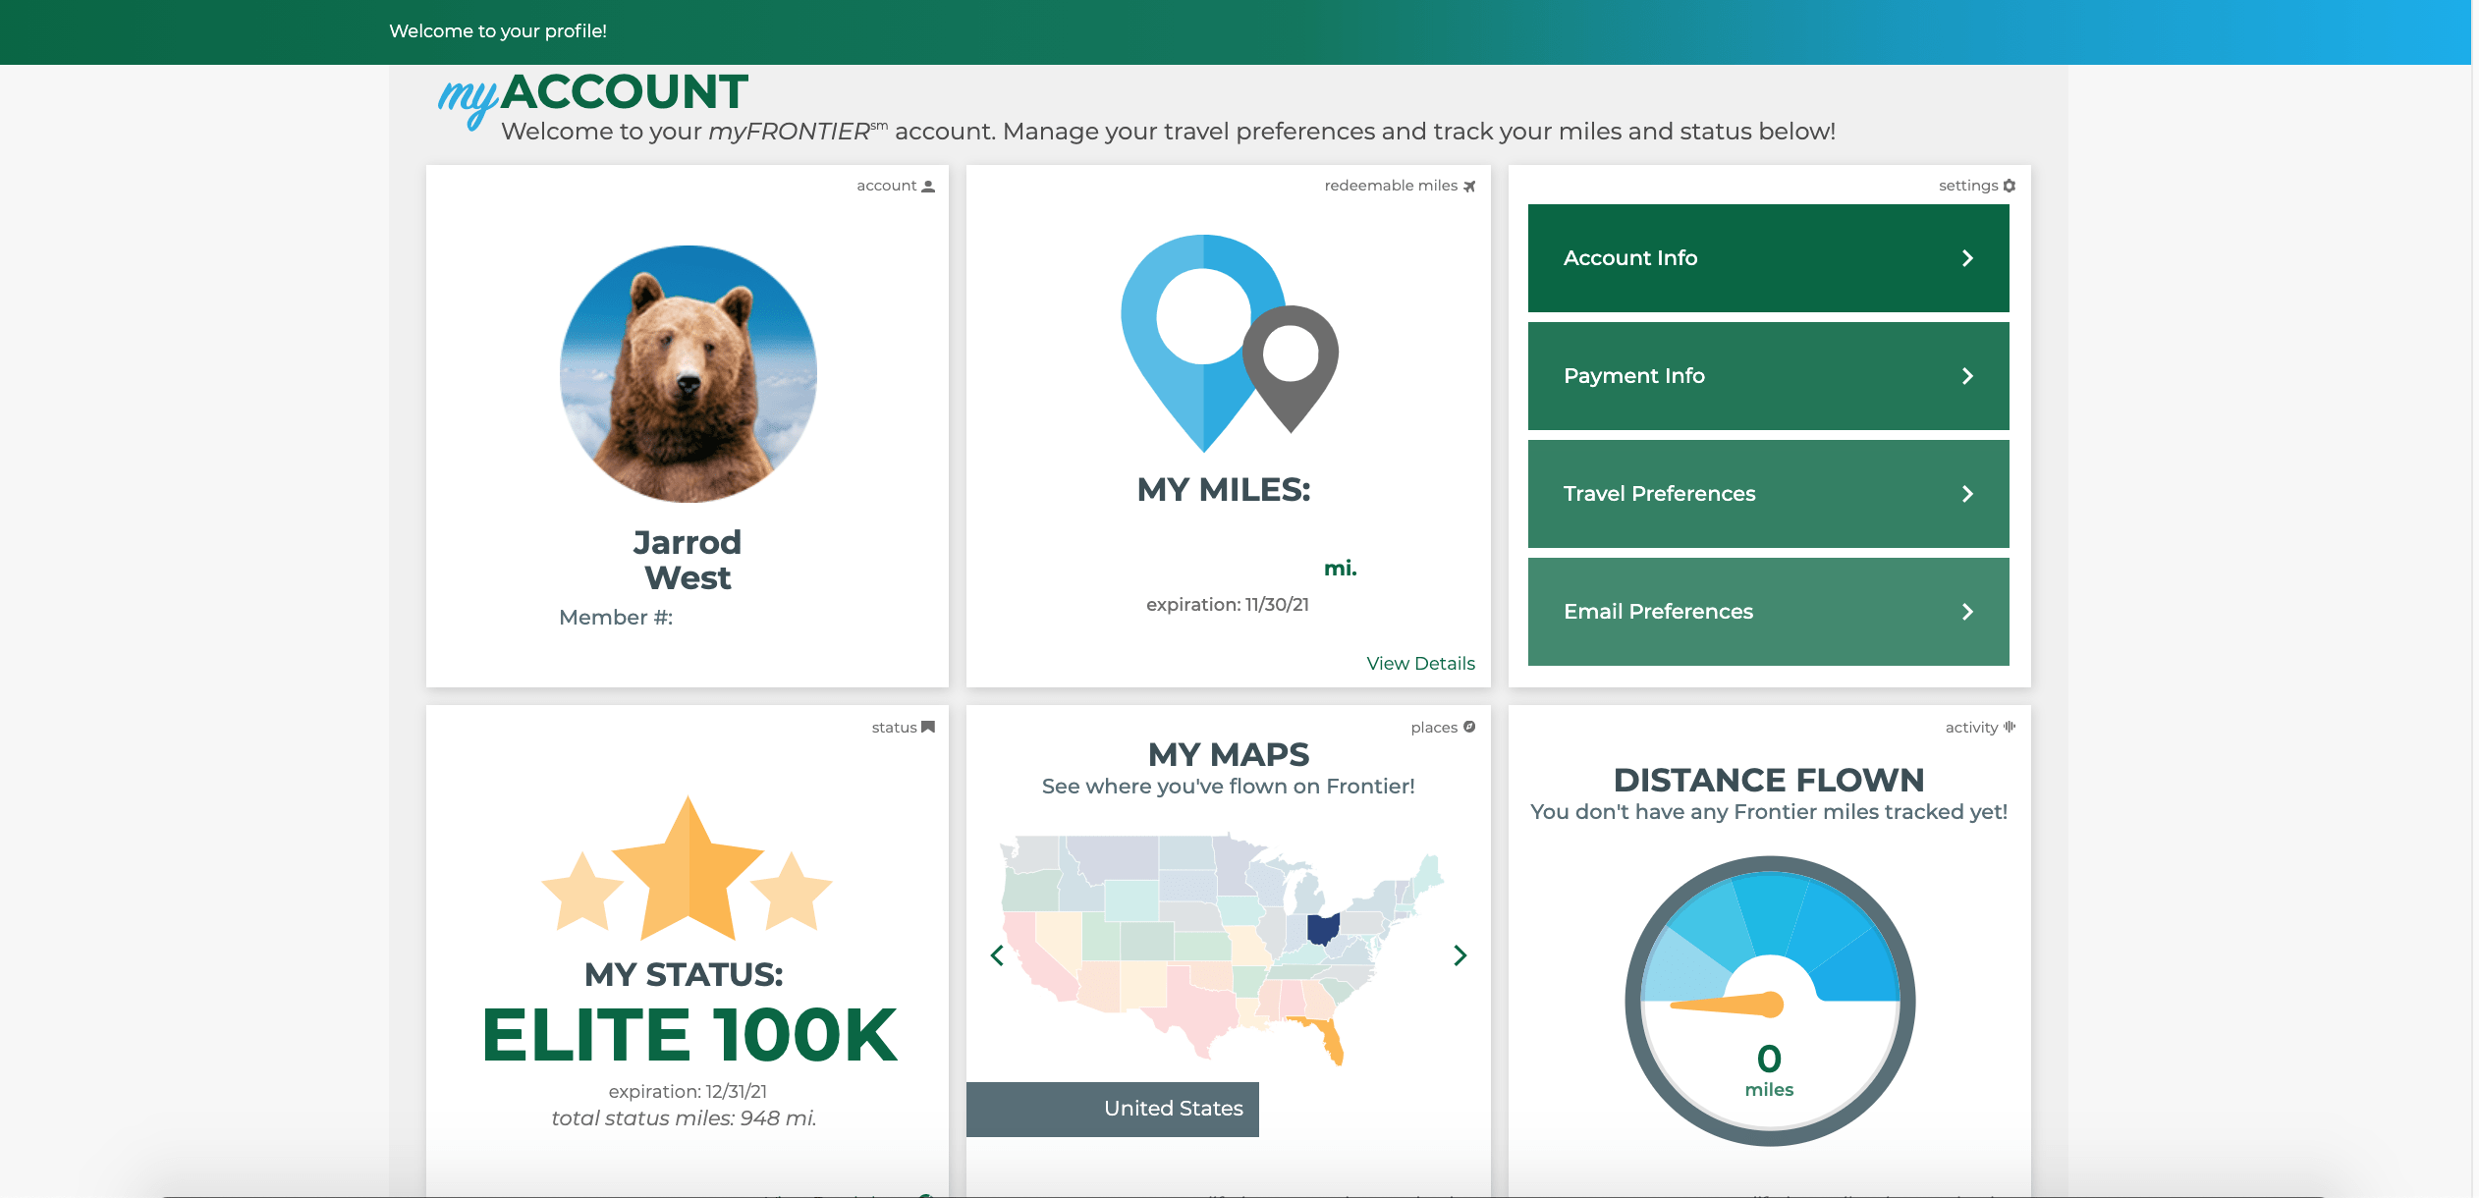Image resolution: width=2479 pixels, height=1198 pixels.
Task: Click the United States map label
Action: click(1174, 1109)
